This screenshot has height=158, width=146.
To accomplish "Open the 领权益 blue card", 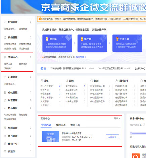I will [x=93, y=43].
